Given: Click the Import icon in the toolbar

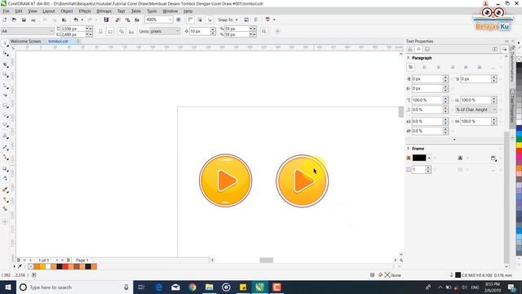Looking at the screenshot, I should pyautogui.click(x=117, y=20).
